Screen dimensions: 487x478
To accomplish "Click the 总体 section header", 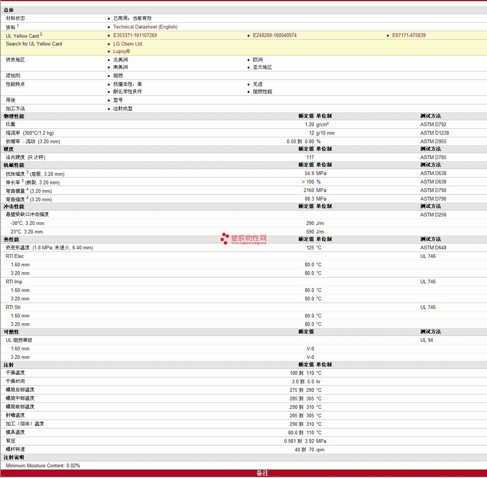I will pyautogui.click(x=9, y=10).
